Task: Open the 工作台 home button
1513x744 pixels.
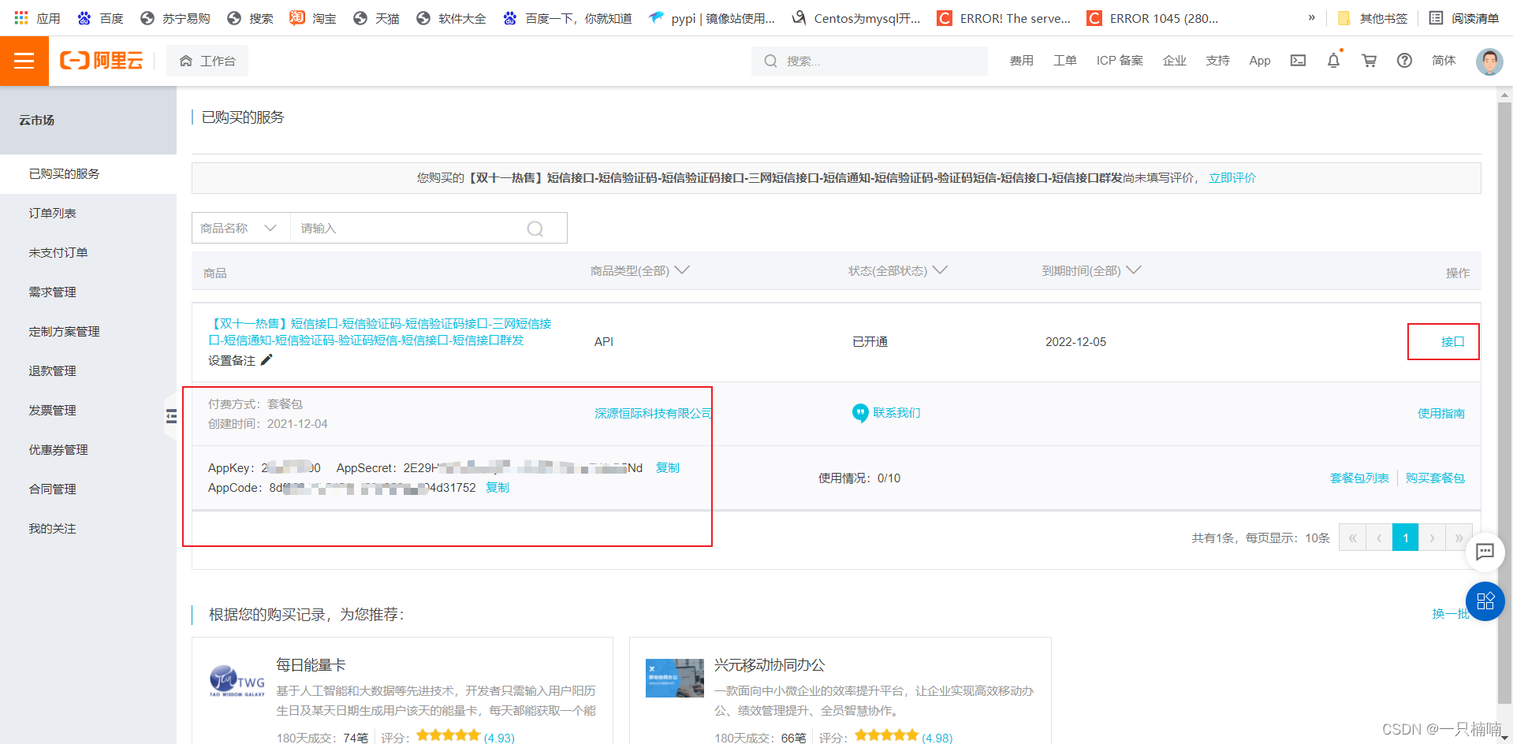Action: point(207,61)
